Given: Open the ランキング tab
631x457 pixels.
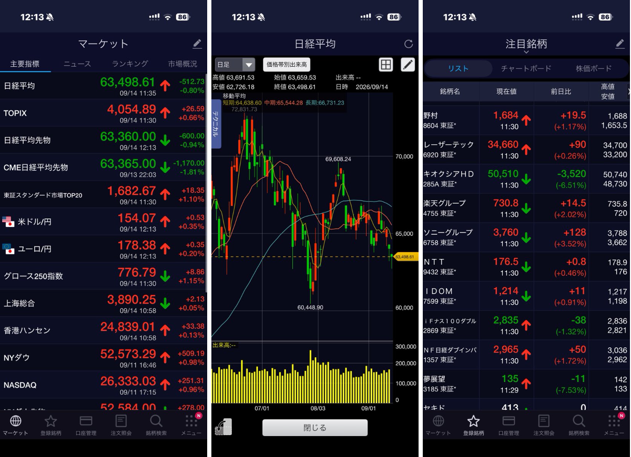Looking at the screenshot, I should [130, 64].
